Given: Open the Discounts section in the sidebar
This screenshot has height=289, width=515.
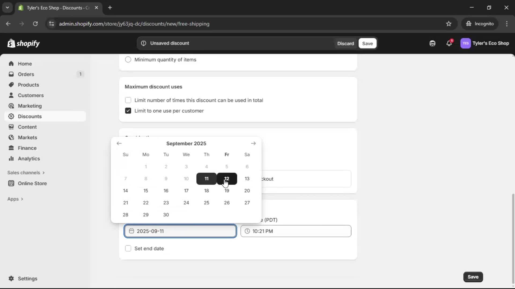Looking at the screenshot, I should [x=30, y=116].
